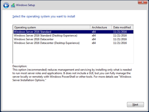Click the 'Select the operating system' heading

[44, 16]
